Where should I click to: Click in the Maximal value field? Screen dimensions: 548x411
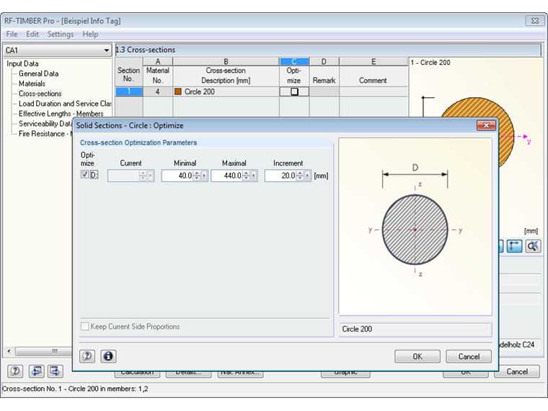(227, 176)
